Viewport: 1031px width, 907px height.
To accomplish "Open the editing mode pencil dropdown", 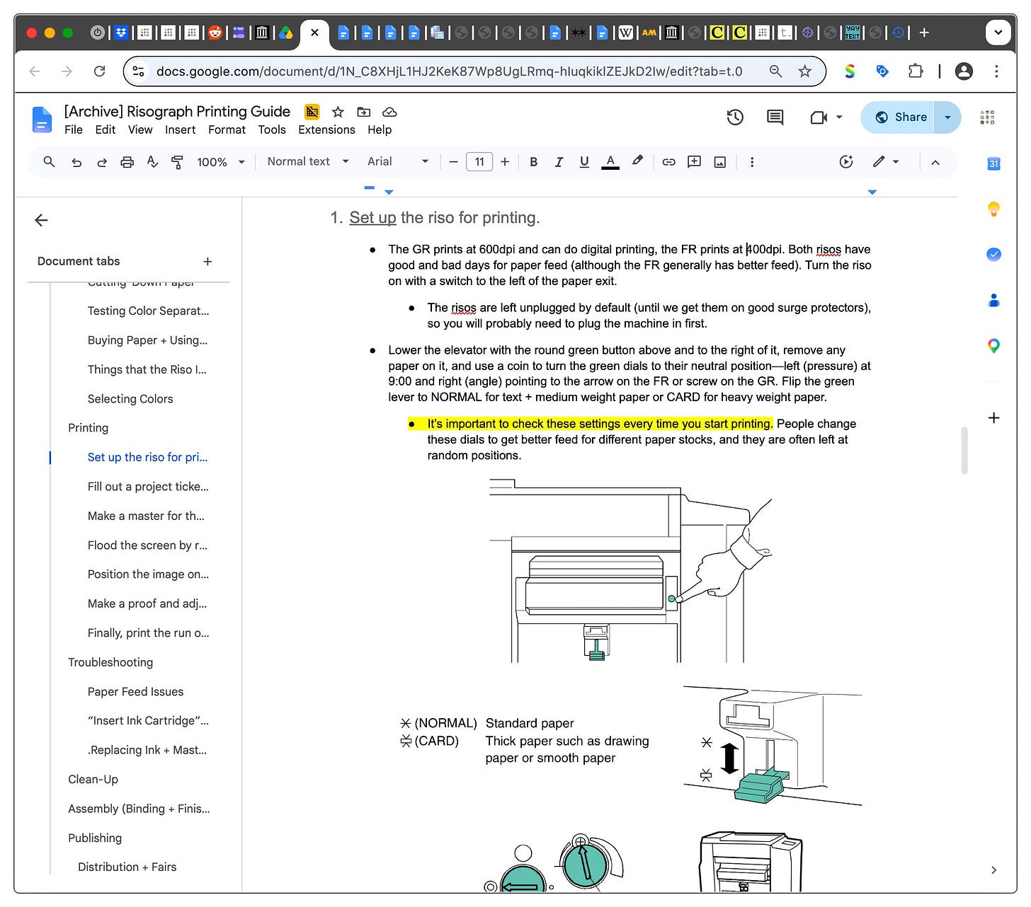I will 886,162.
